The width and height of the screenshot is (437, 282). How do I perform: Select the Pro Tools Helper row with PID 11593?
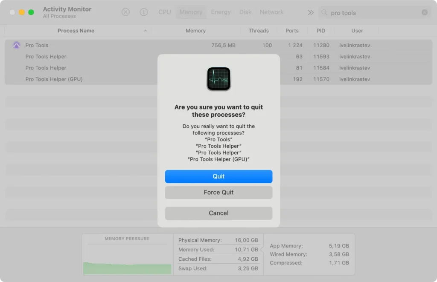(218, 57)
